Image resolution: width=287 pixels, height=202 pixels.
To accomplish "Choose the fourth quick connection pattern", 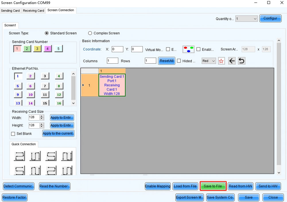I will click(67, 156).
